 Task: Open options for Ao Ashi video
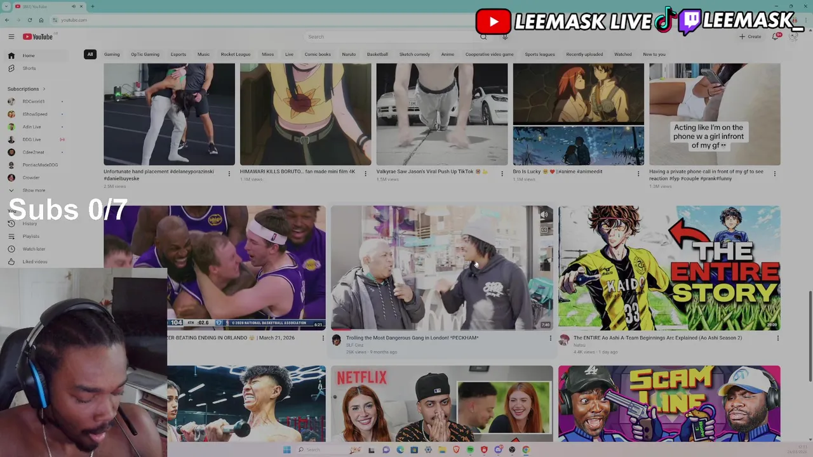point(777,338)
